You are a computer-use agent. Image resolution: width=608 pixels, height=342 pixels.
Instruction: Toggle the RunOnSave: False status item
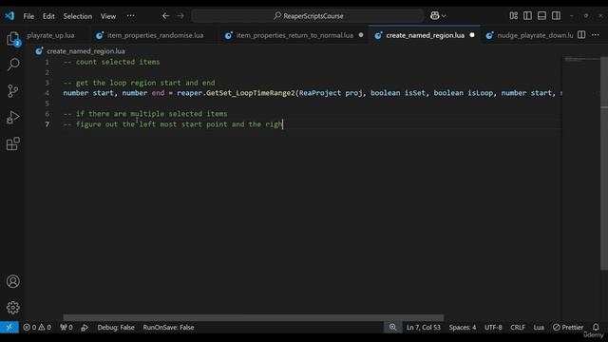168,327
